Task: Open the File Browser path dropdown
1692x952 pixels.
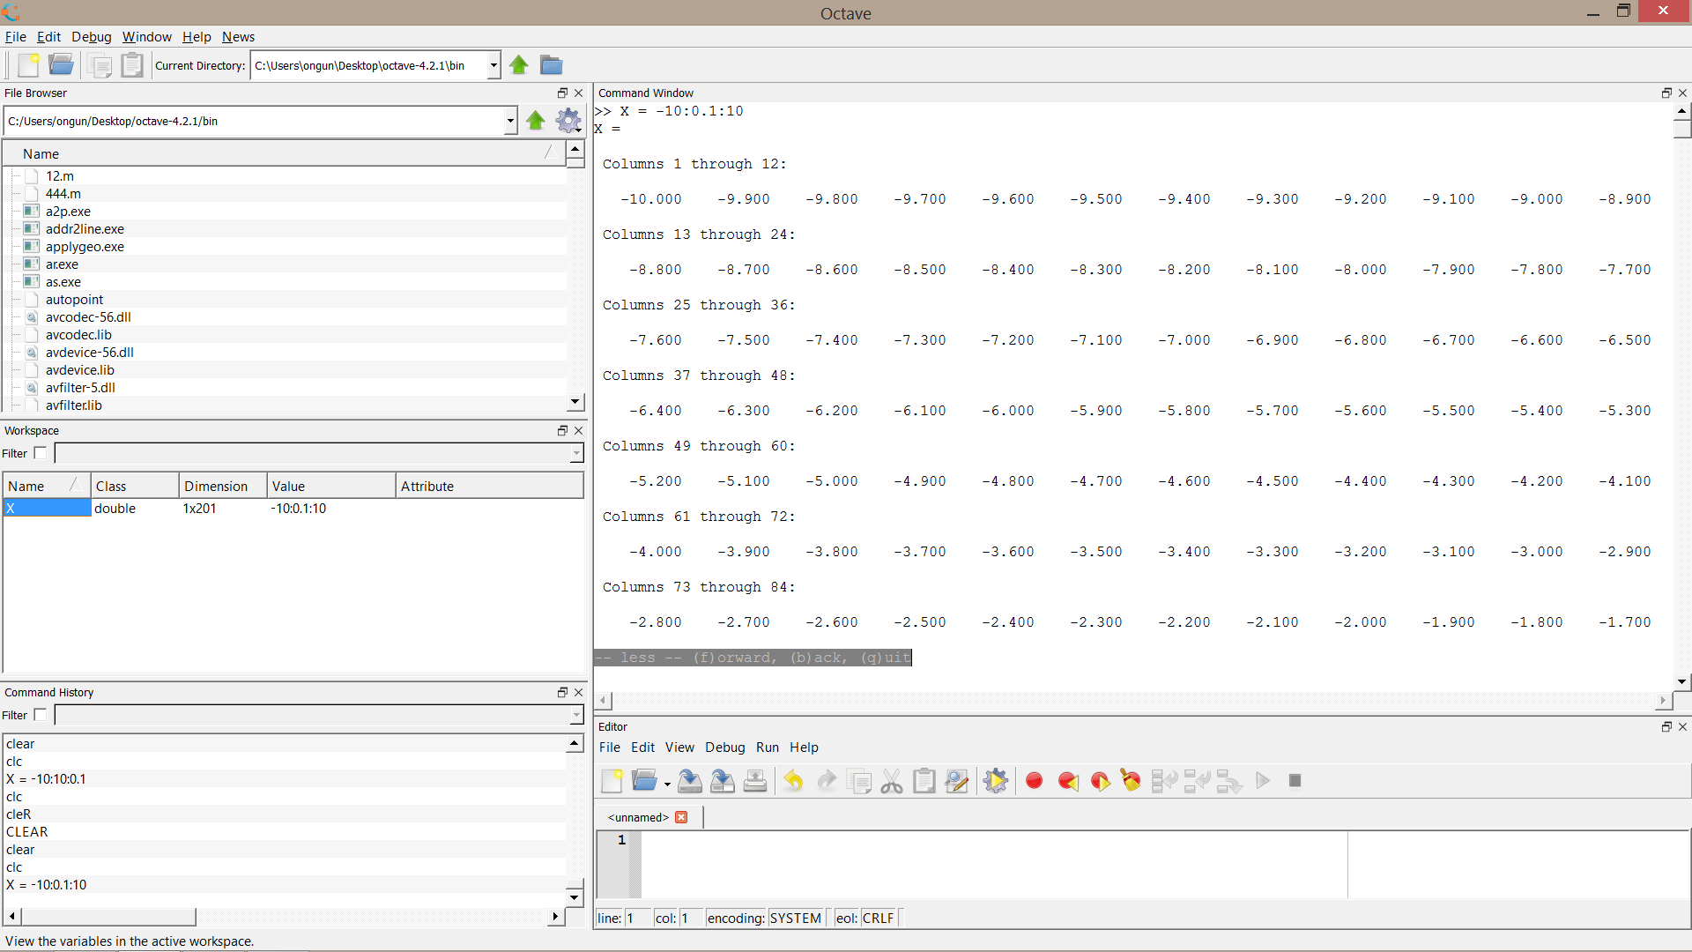Action: coord(510,121)
